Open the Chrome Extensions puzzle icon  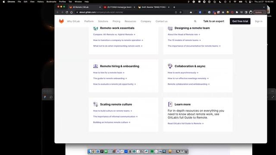point(237,12)
